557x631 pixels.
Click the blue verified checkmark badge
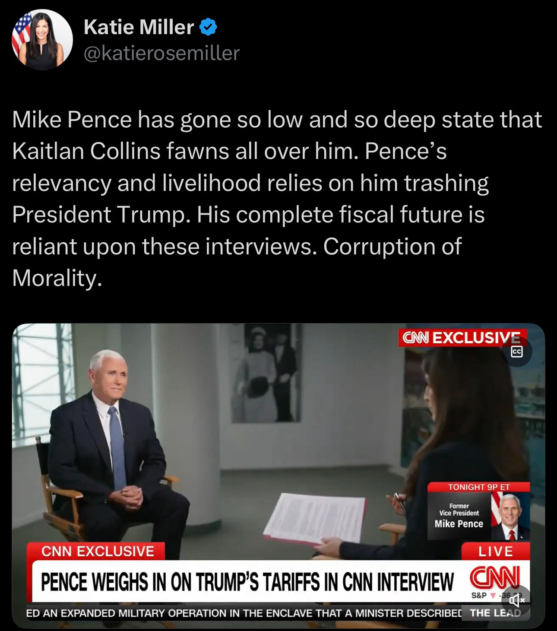[208, 28]
